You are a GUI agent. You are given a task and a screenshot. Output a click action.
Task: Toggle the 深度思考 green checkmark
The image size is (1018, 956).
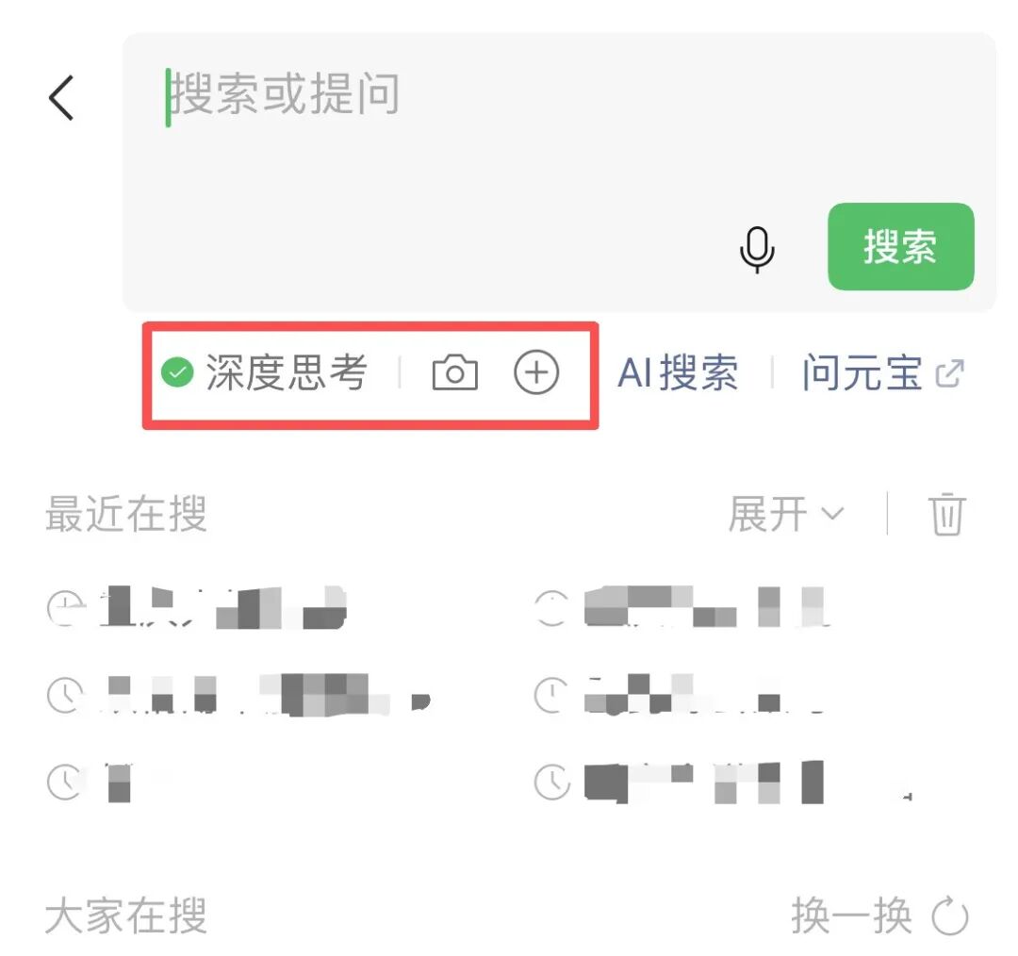click(x=177, y=372)
